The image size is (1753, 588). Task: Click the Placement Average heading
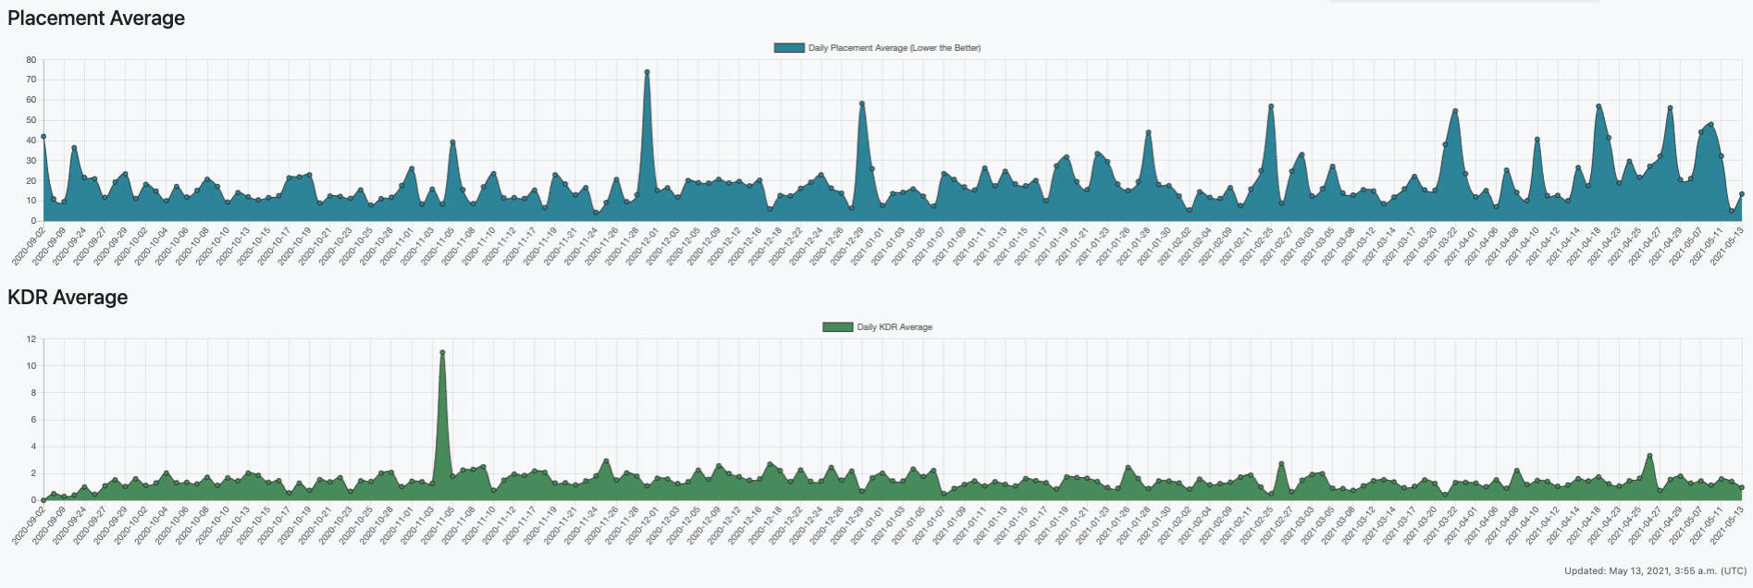96,18
